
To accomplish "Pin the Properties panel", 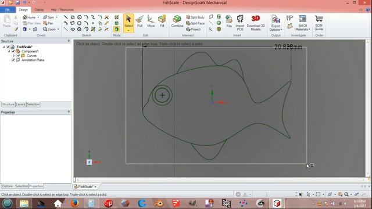I will [x=69, y=112].
